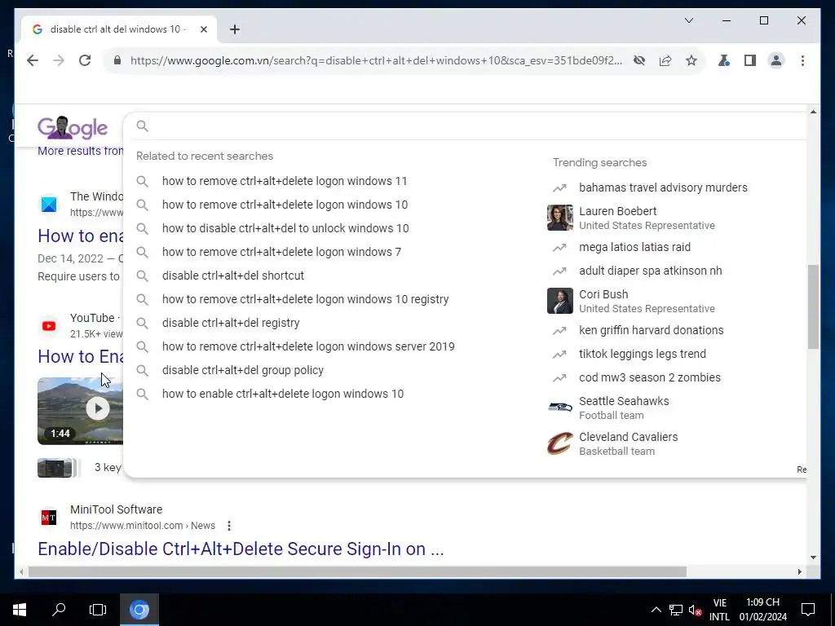
Task: Click the Chrome taskbar icon
Action: (139, 610)
